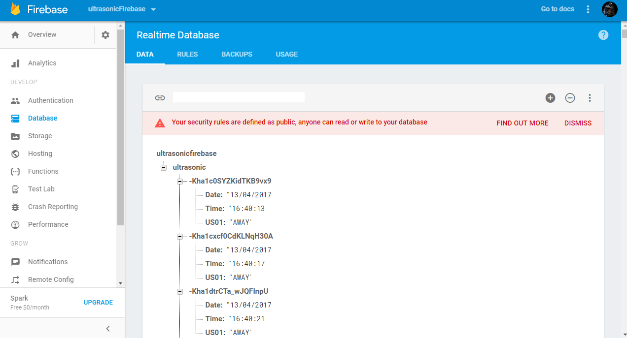Open the top bar overflow menu
The width and height of the screenshot is (627, 338).
coord(588,9)
